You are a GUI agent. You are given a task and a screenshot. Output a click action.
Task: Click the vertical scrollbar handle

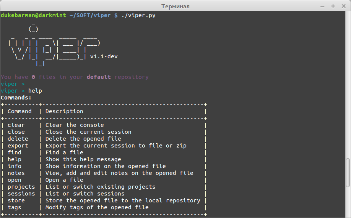coord(348,173)
